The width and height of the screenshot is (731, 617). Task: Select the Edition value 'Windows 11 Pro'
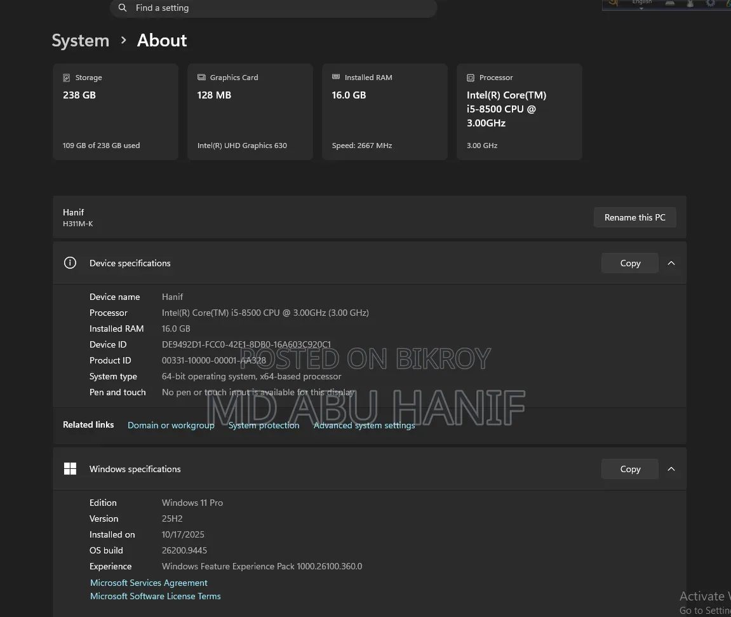(192, 503)
